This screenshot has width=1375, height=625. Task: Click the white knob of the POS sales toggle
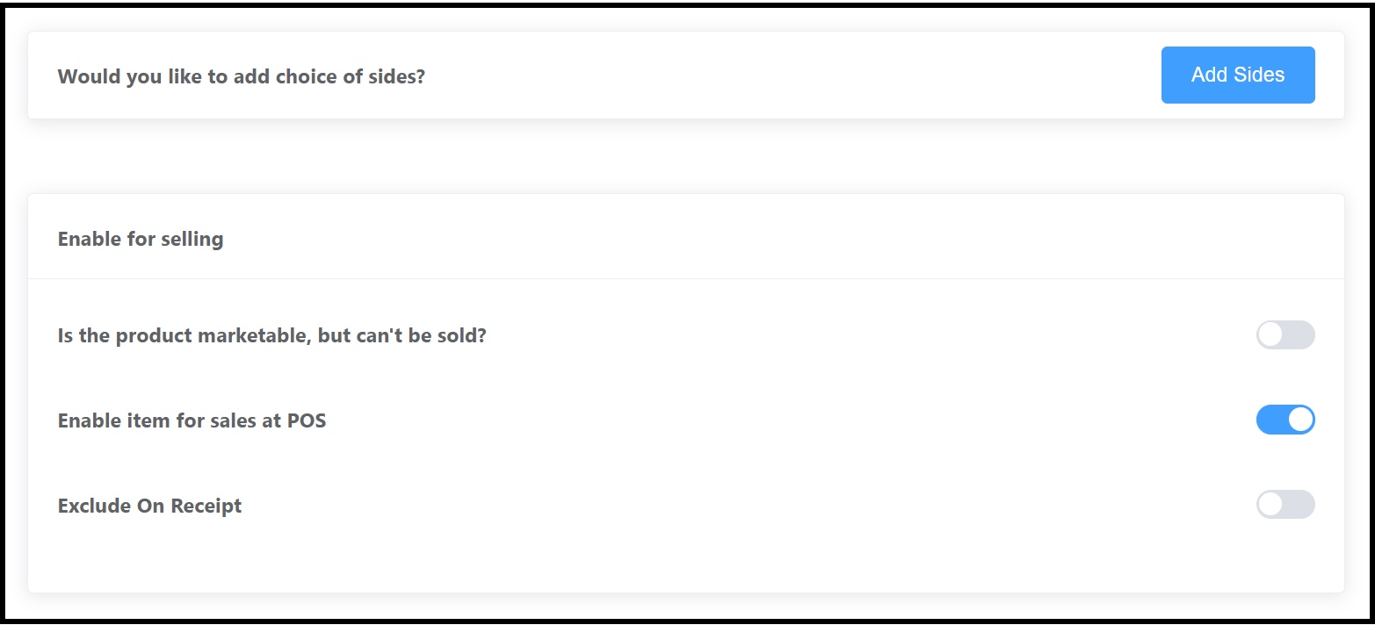1300,420
